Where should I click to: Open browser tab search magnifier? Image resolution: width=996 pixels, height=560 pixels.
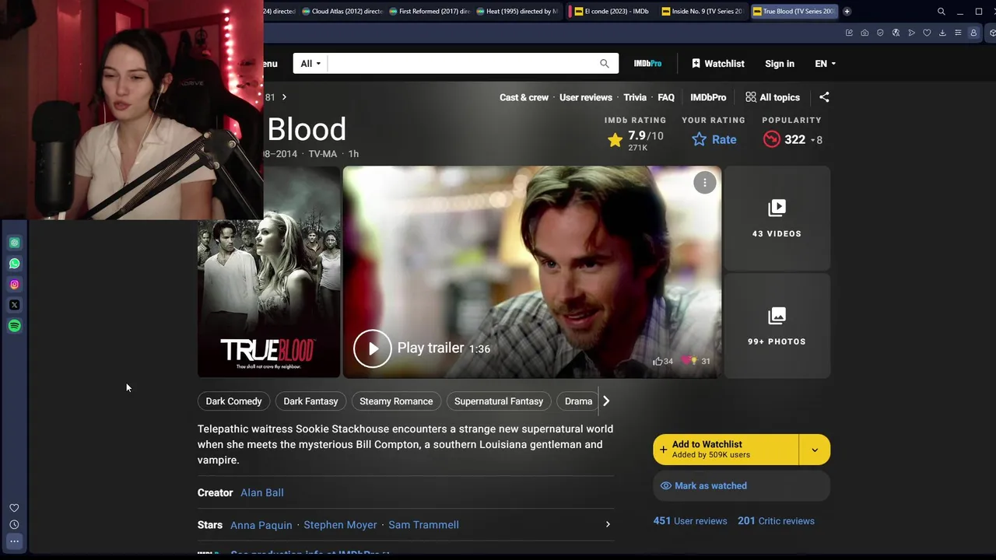click(x=942, y=12)
